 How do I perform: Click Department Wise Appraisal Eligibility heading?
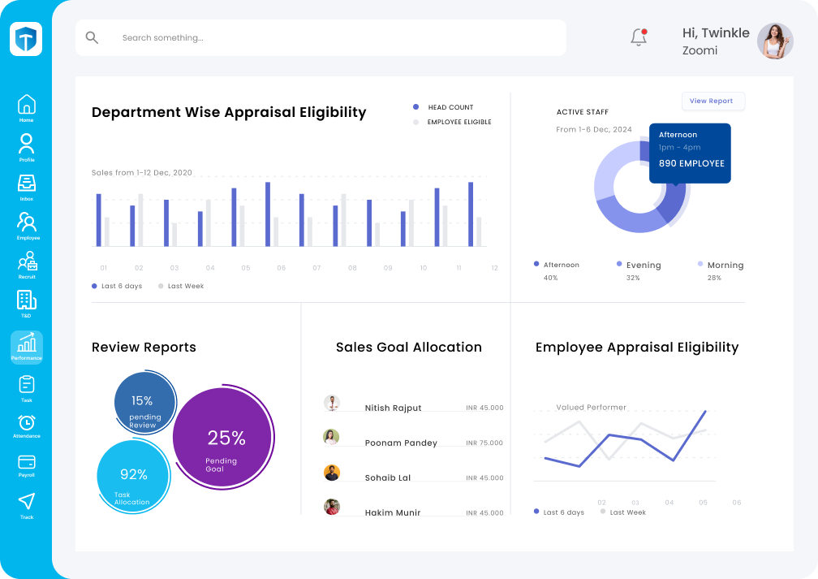coord(229,112)
